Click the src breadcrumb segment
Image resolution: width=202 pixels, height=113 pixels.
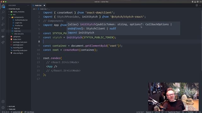(34, 9)
